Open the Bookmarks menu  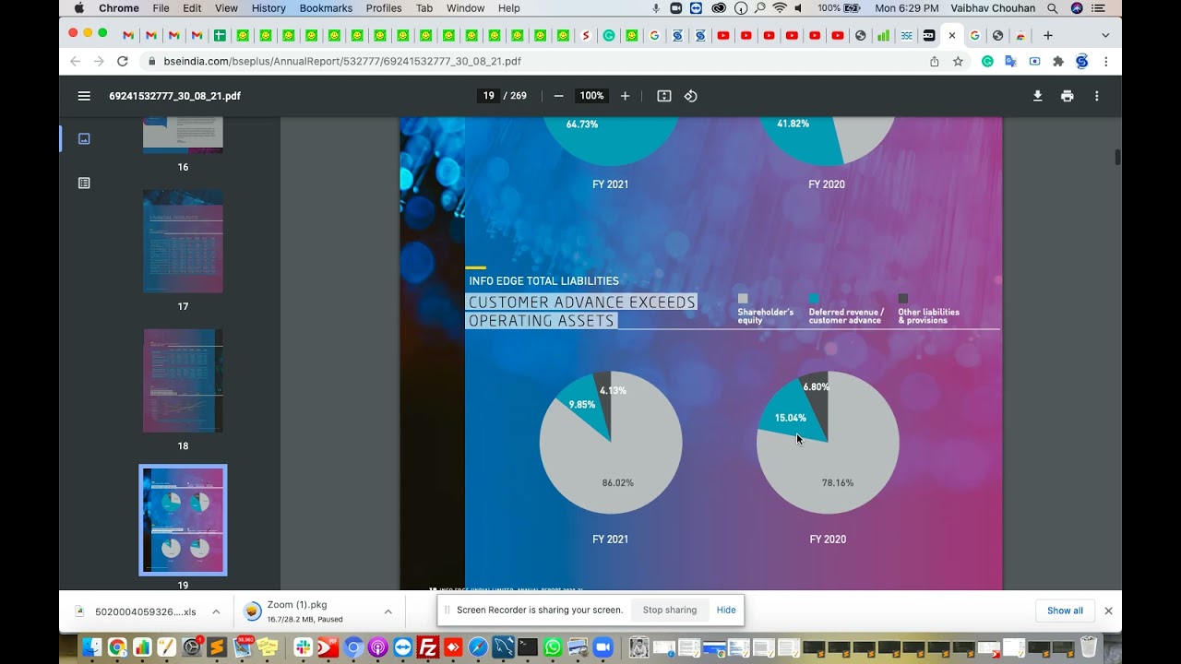[x=326, y=8]
